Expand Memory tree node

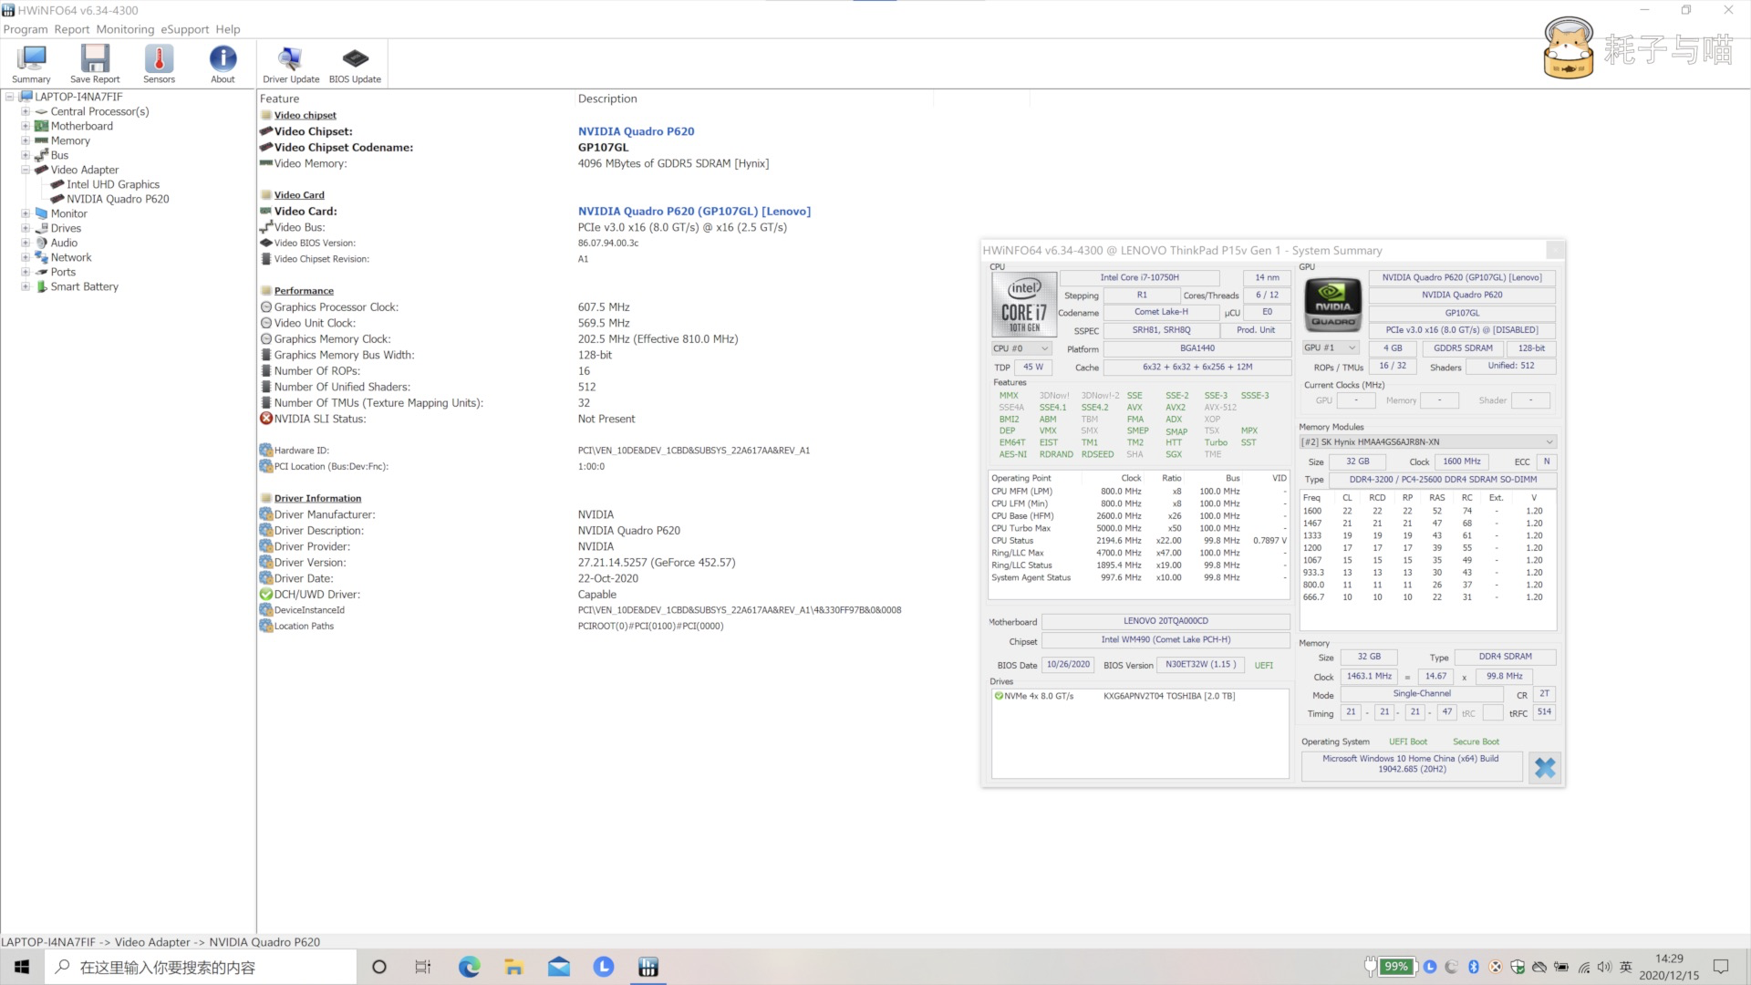(26, 140)
